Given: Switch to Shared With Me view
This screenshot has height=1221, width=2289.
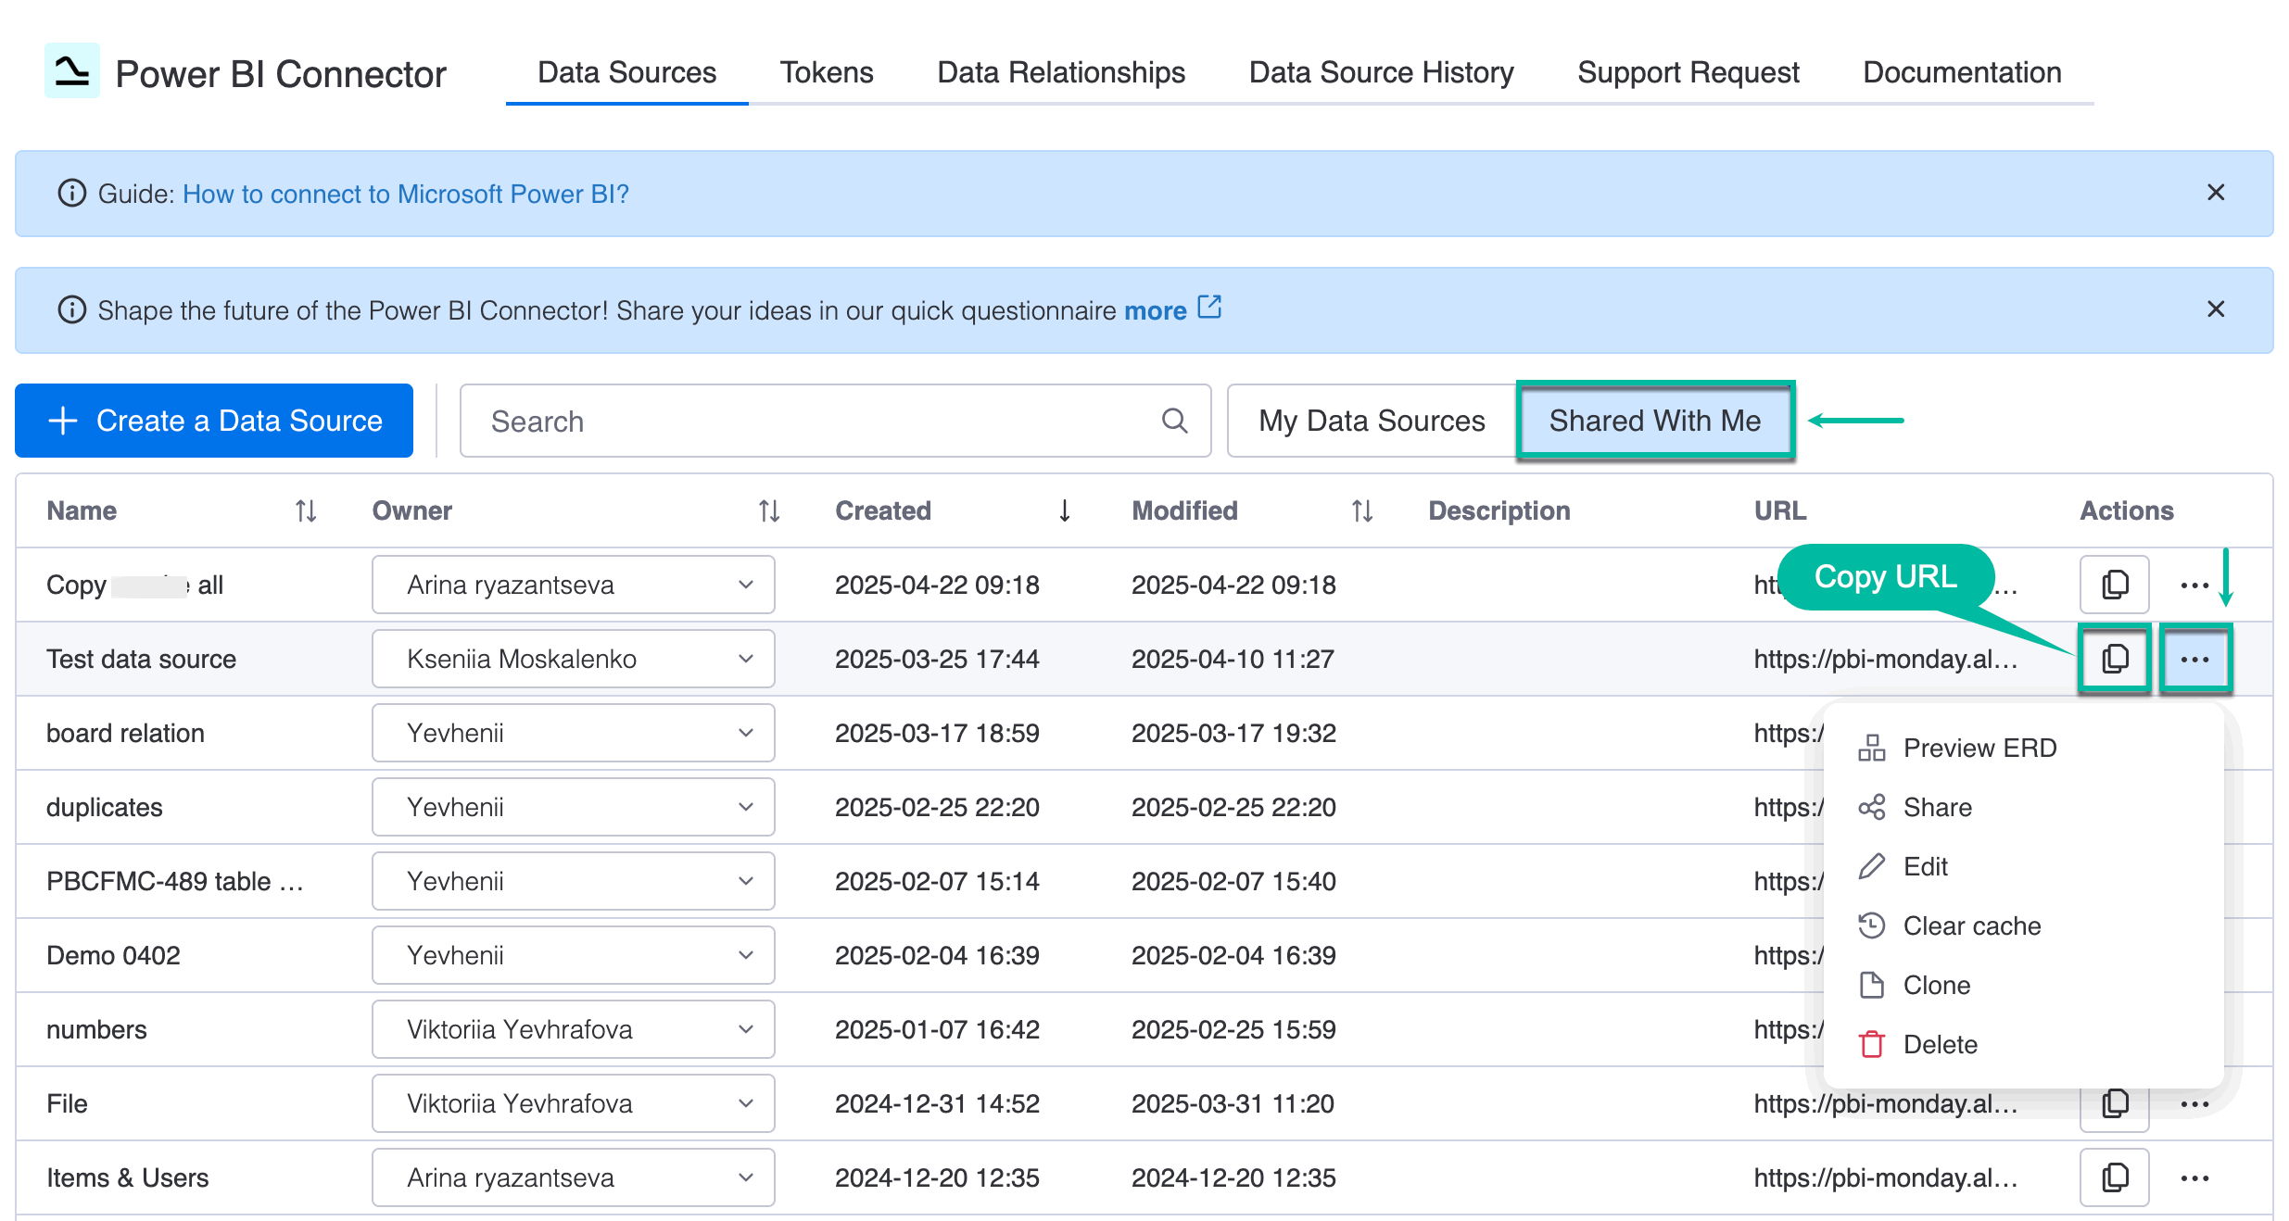Looking at the screenshot, I should click(x=1655, y=421).
